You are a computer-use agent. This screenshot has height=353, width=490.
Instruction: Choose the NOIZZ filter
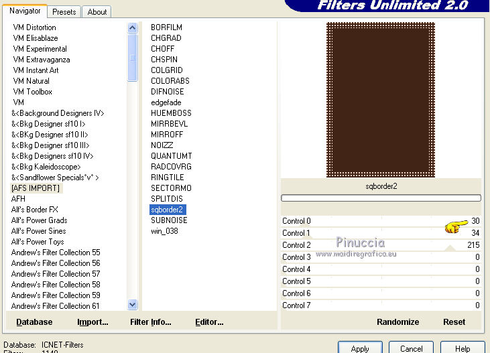click(x=162, y=145)
